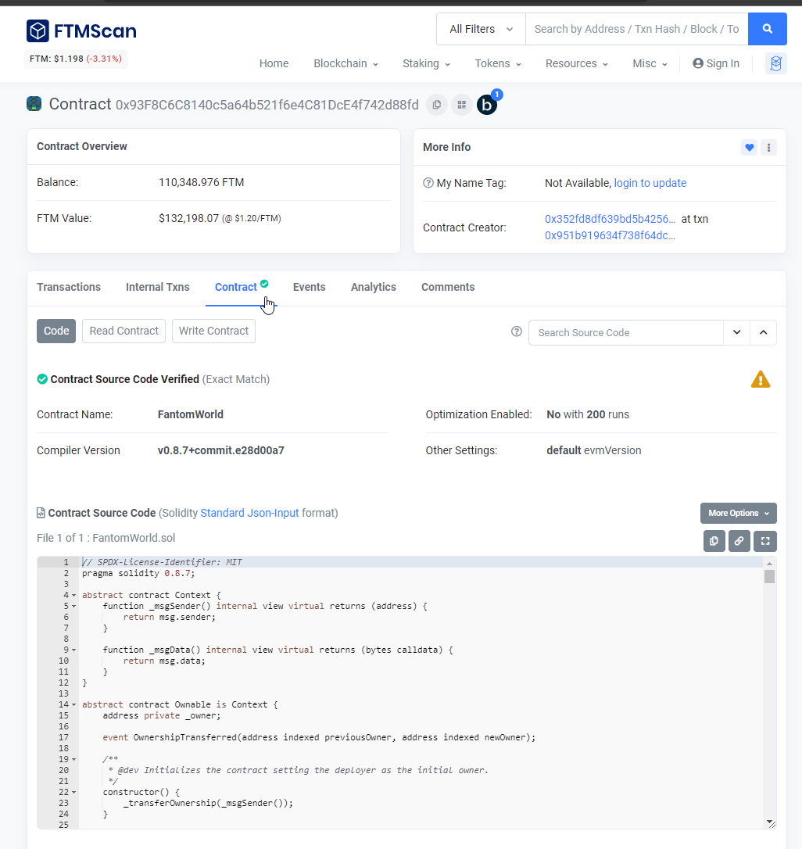
Task: Copy permalink link icon for source file
Action: tap(739, 541)
